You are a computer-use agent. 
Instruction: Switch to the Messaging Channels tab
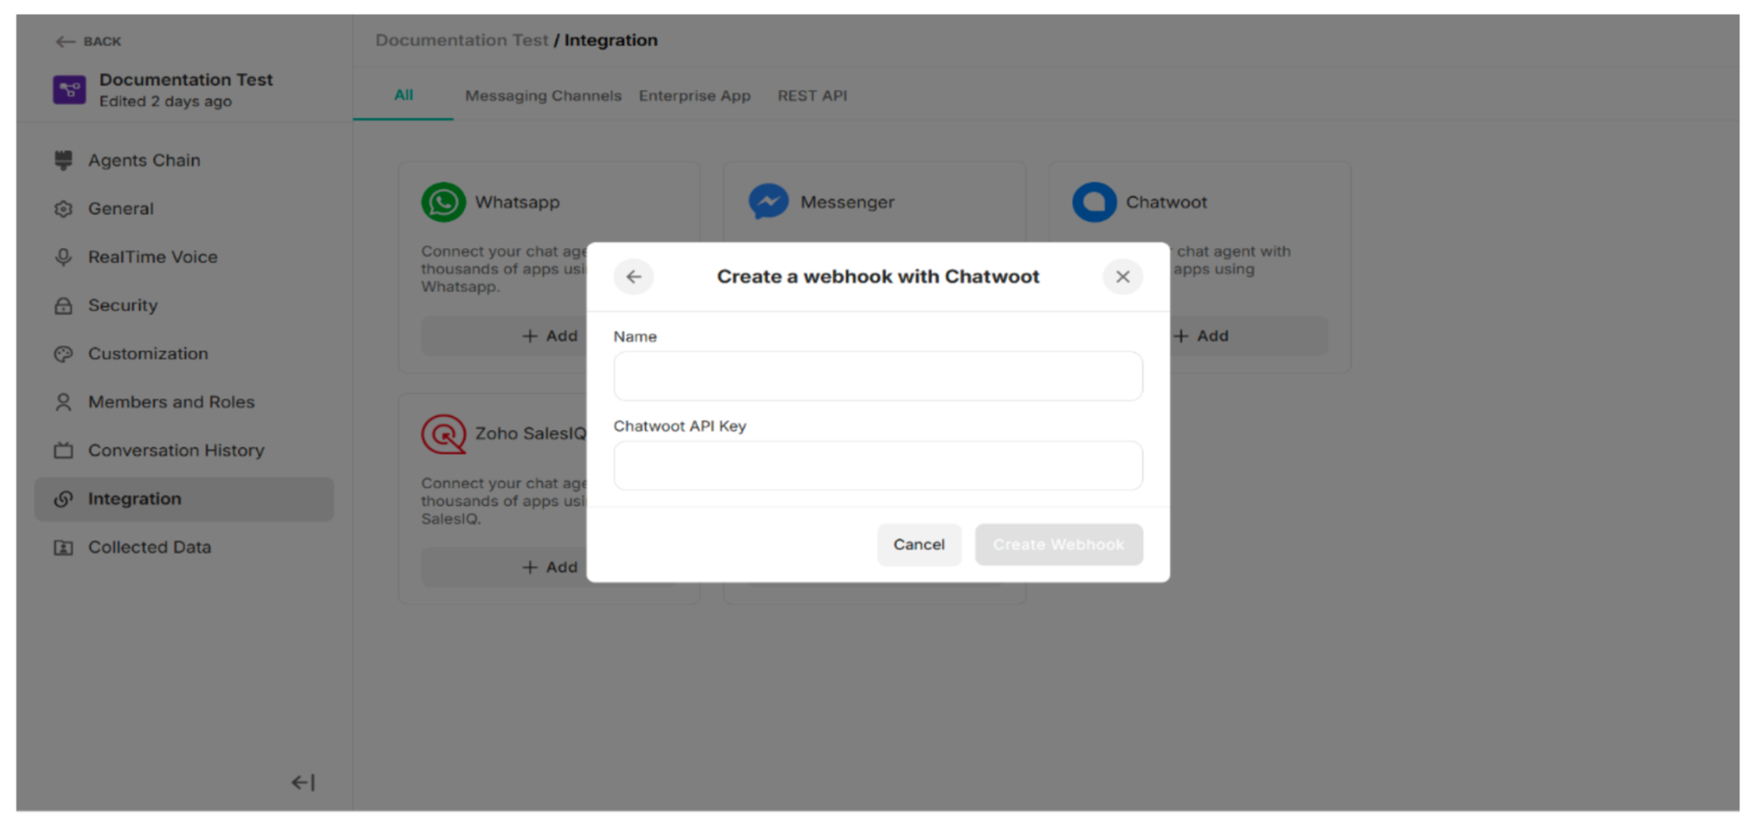tap(543, 95)
